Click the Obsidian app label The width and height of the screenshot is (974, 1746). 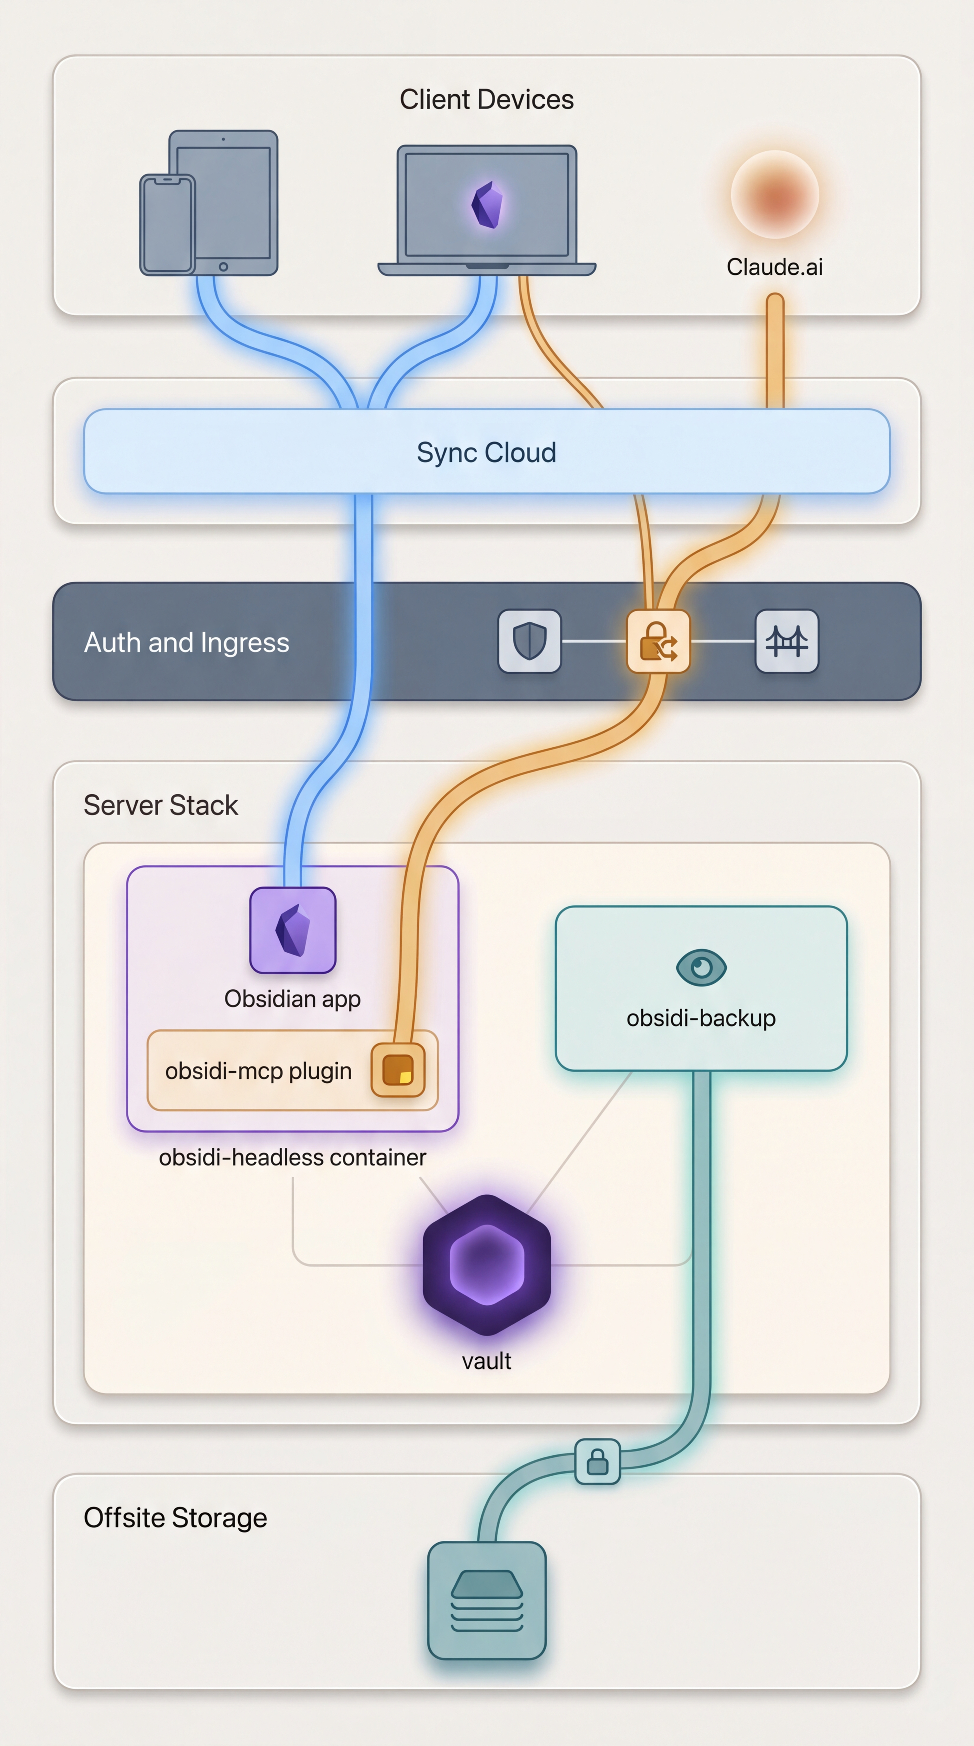click(293, 999)
